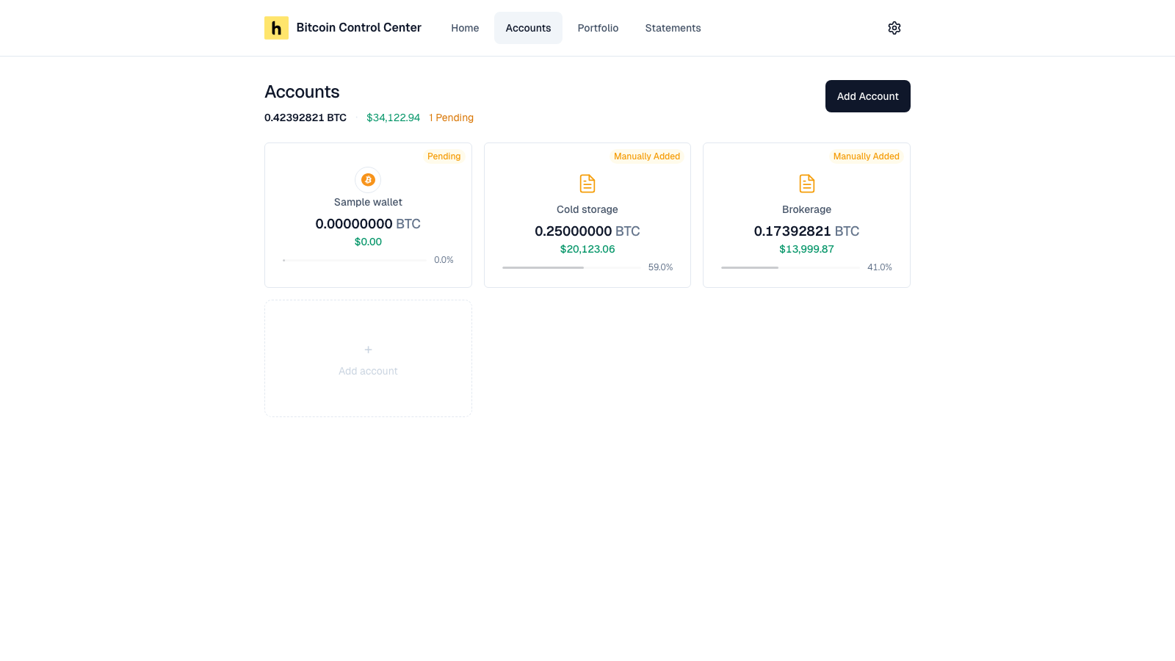Click the document icon on Brokerage card
Screen dimensions: 1175x661
tap(806, 184)
